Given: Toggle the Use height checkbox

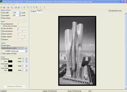Looking at the screenshot, I should point(2,15).
